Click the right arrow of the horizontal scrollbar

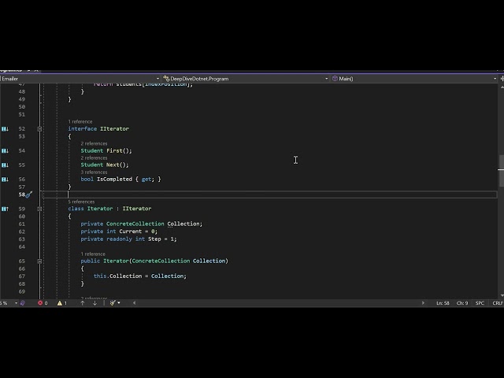click(x=423, y=302)
